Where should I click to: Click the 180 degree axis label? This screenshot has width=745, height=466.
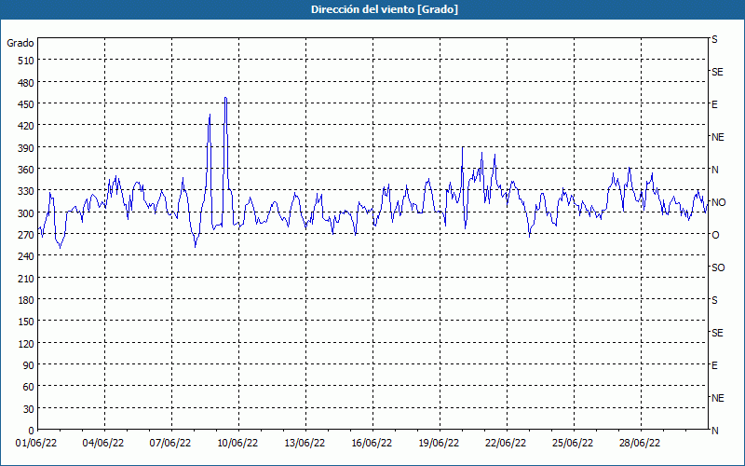(x=27, y=300)
